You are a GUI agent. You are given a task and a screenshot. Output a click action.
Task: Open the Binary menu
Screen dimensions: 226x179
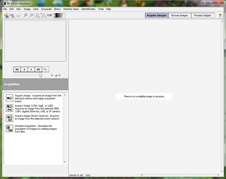58,9
